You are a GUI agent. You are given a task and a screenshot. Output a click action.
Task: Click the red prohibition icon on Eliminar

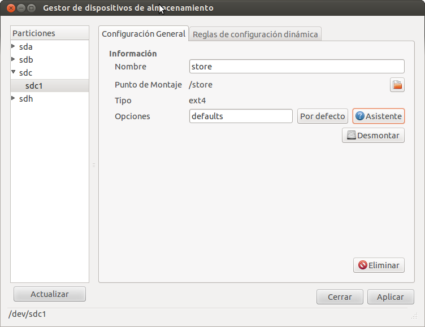tap(363, 265)
